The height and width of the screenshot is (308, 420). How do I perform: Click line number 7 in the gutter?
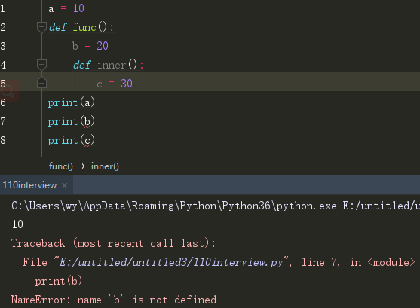pos(3,121)
